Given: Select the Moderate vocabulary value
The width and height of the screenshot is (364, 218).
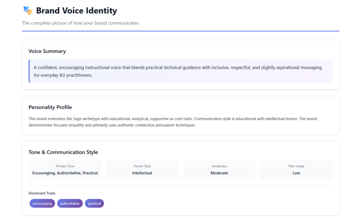Looking at the screenshot, I should (x=219, y=173).
